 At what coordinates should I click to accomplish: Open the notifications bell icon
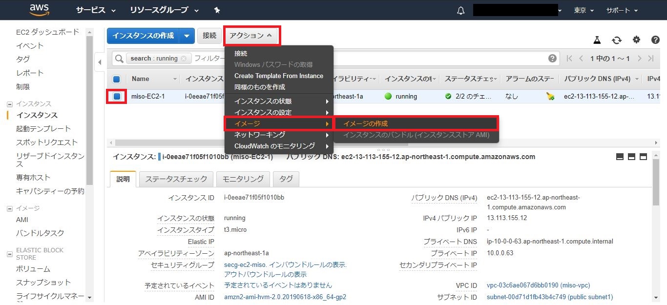tap(460, 11)
